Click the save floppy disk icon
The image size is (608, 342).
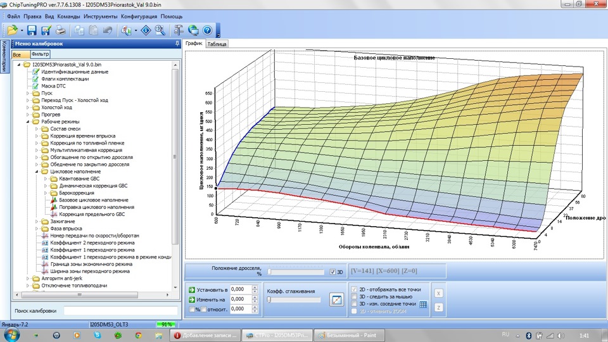[x=32, y=30]
